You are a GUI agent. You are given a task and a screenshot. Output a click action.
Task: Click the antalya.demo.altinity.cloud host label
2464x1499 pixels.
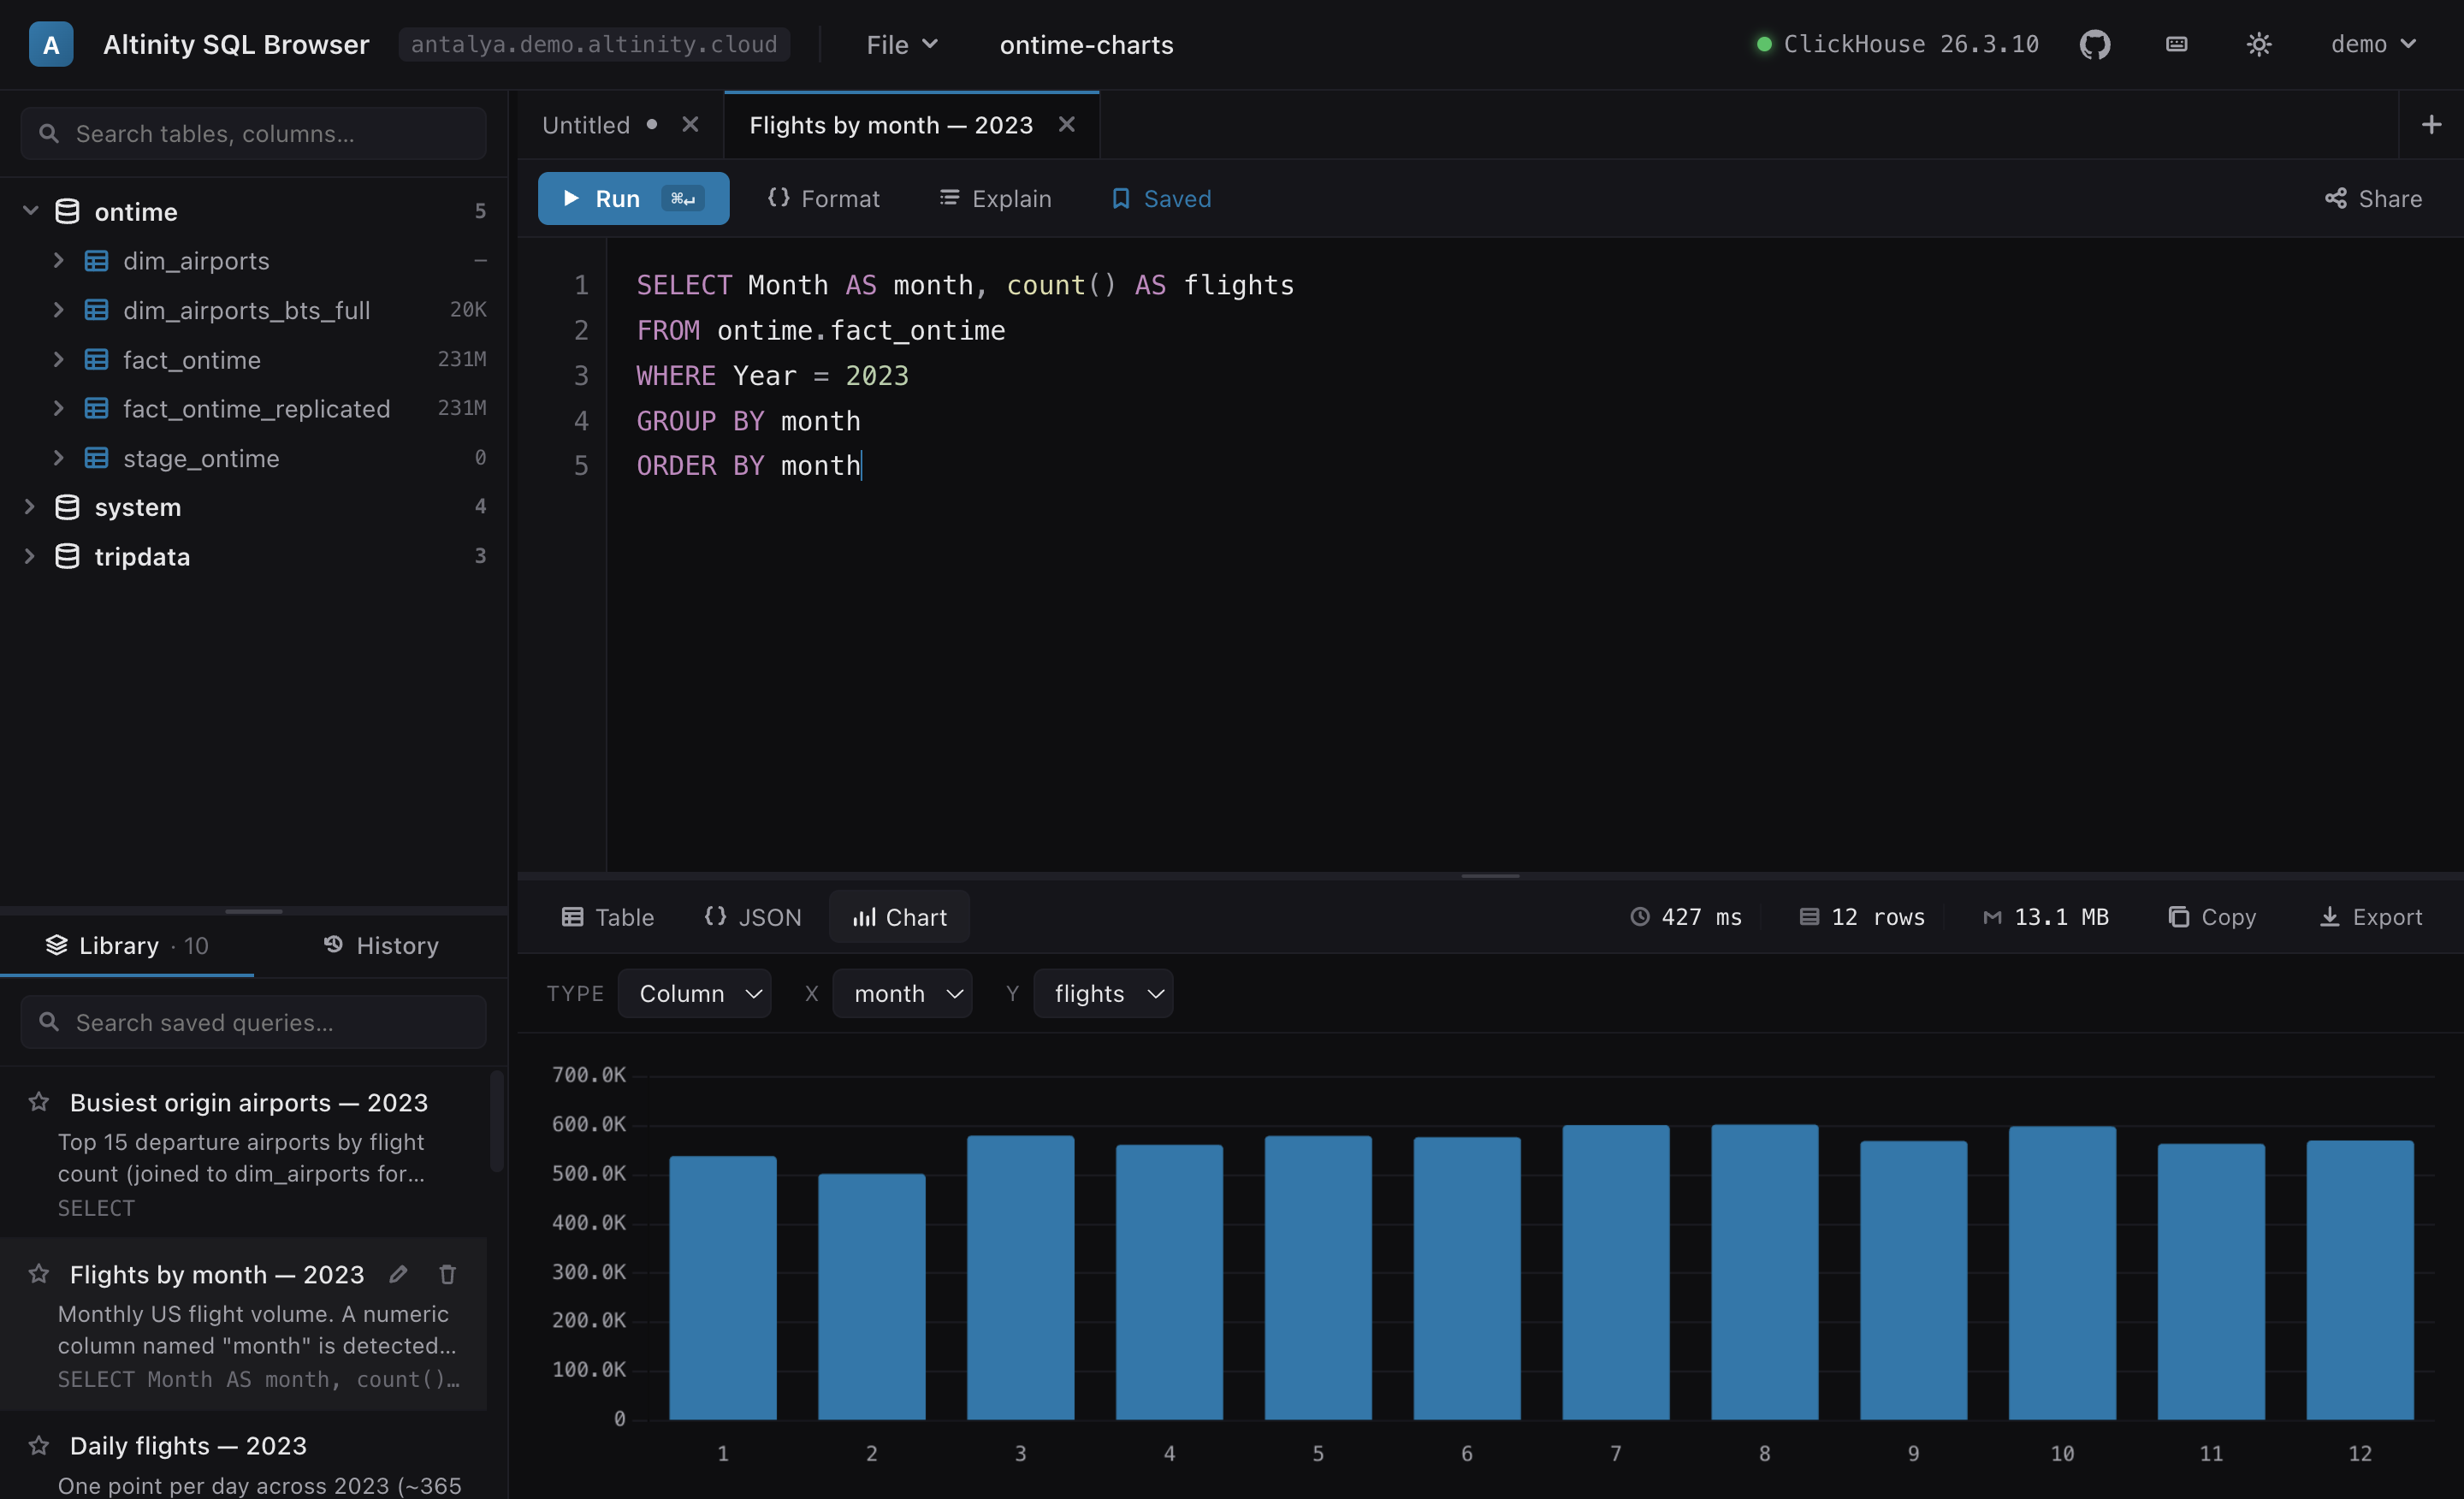(594, 45)
